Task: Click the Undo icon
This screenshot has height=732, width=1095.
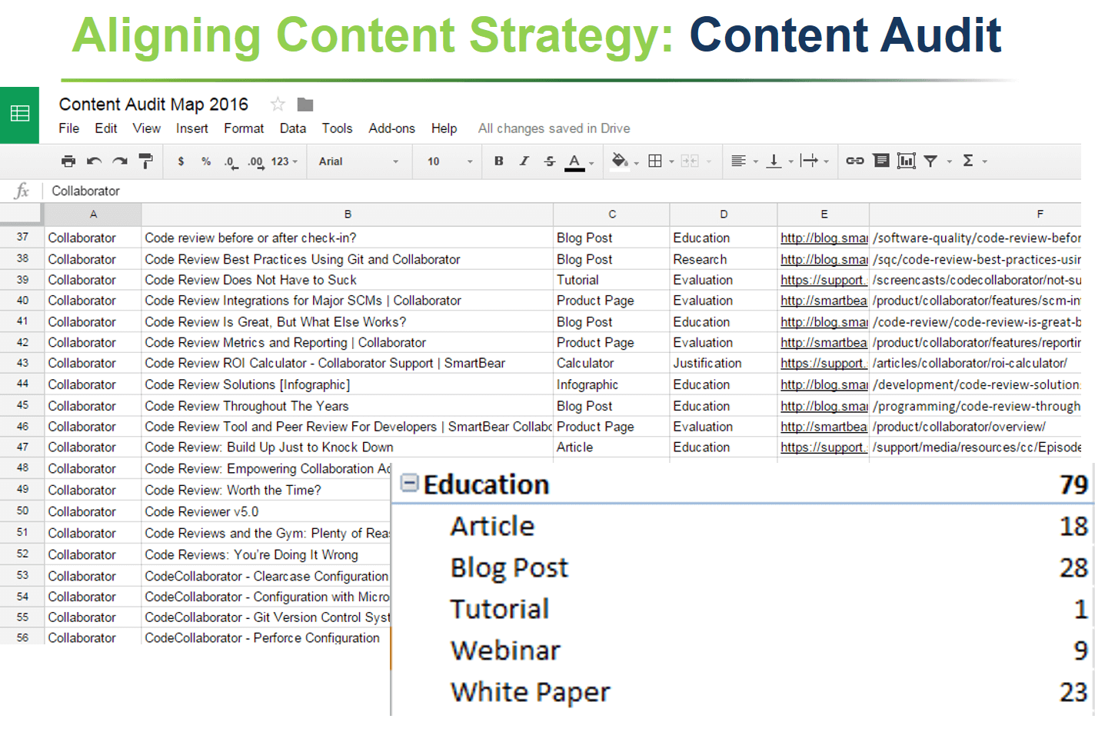Action: click(x=94, y=161)
